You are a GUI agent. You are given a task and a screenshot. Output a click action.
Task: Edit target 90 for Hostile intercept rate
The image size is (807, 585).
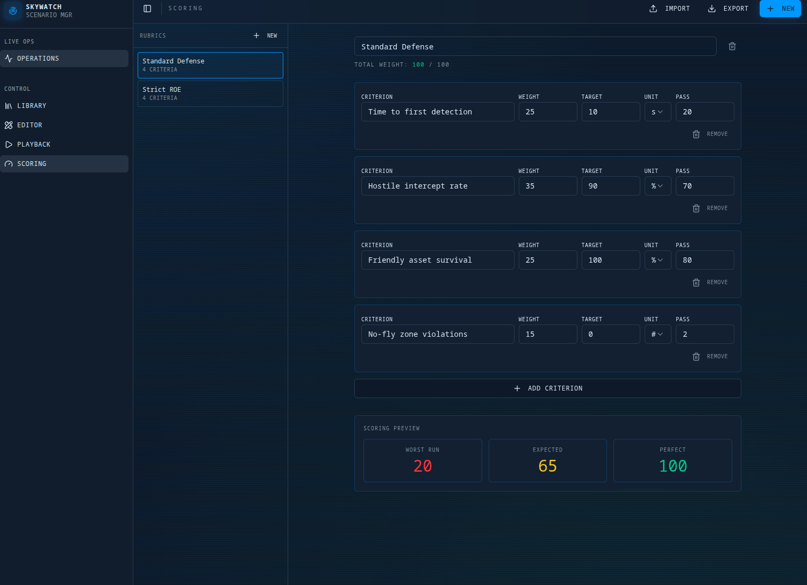coord(611,186)
